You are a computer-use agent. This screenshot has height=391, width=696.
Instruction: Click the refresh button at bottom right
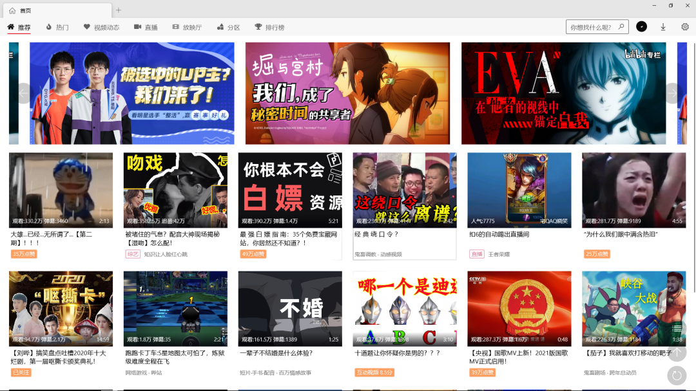676,376
